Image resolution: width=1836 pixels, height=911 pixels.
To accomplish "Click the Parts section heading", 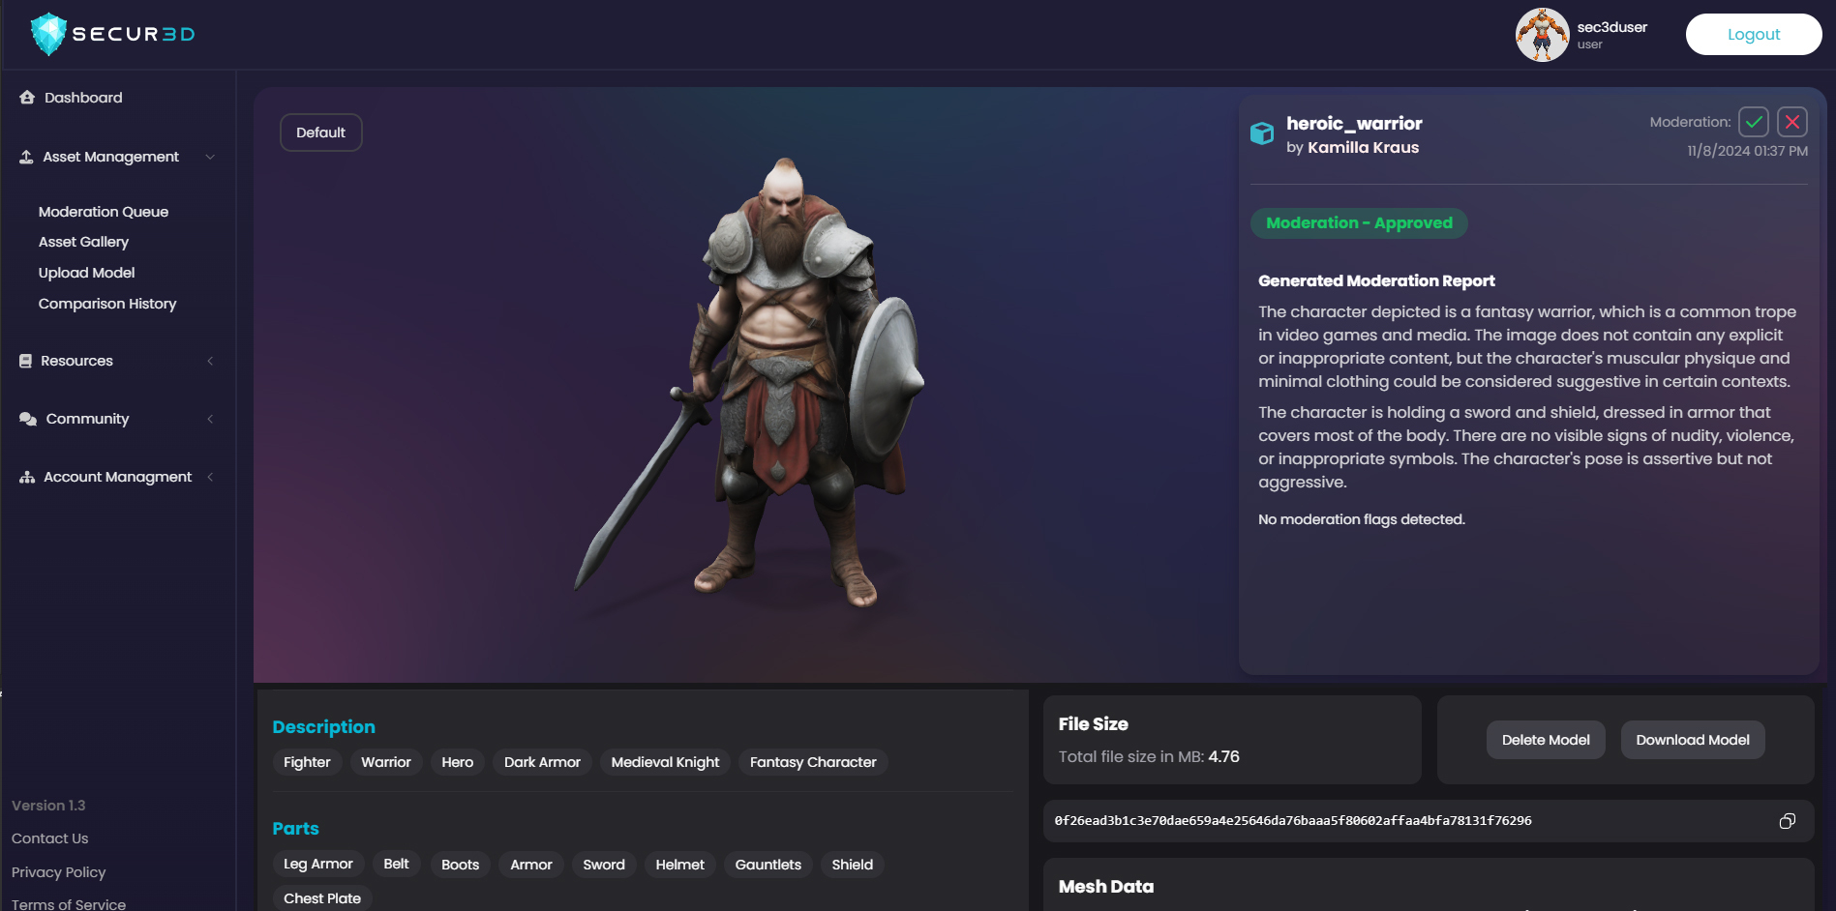I will click(295, 829).
